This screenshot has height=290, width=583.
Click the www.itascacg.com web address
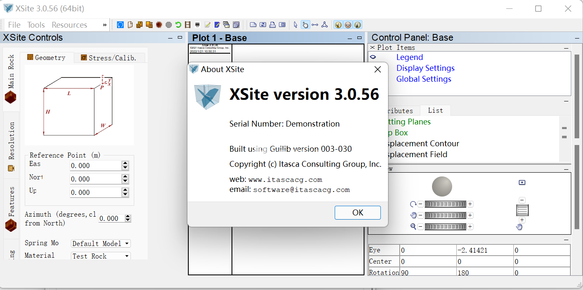pyautogui.click(x=285, y=180)
